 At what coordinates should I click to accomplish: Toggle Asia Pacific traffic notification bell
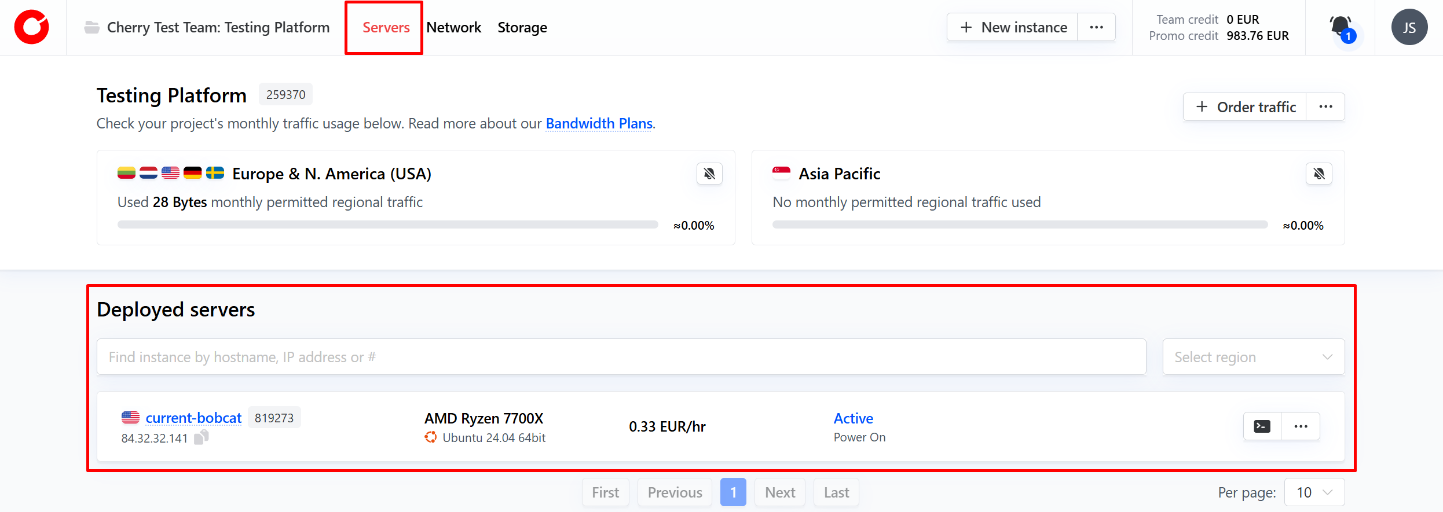point(1319,174)
